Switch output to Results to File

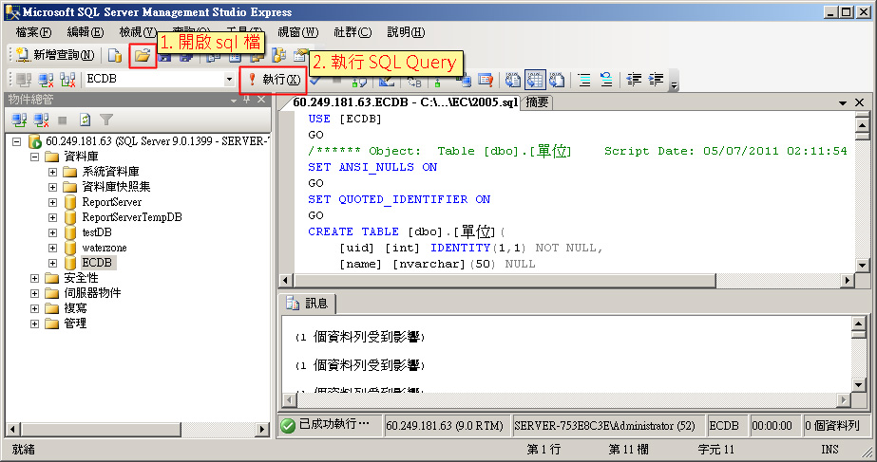[x=557, y=80]
